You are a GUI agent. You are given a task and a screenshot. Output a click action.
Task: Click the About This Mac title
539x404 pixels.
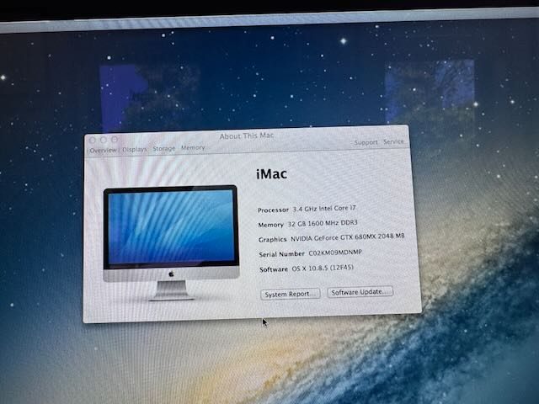point(247,136)
